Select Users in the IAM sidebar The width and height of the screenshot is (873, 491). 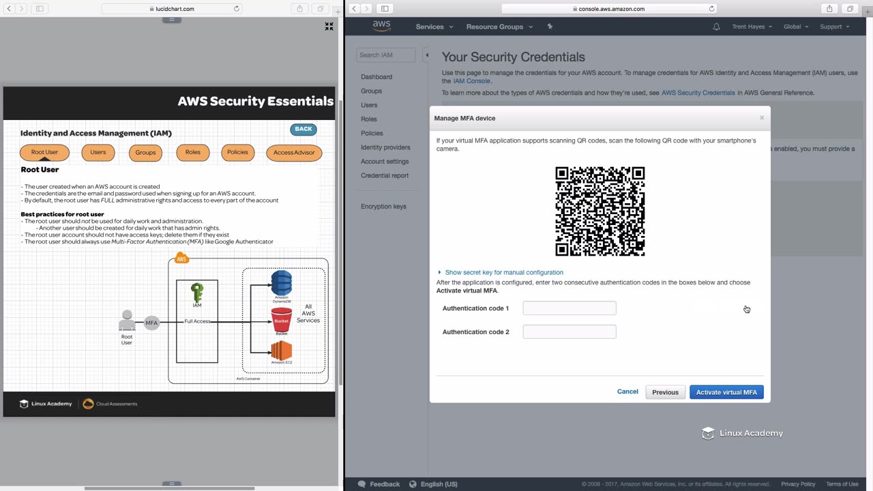[369, 105]
